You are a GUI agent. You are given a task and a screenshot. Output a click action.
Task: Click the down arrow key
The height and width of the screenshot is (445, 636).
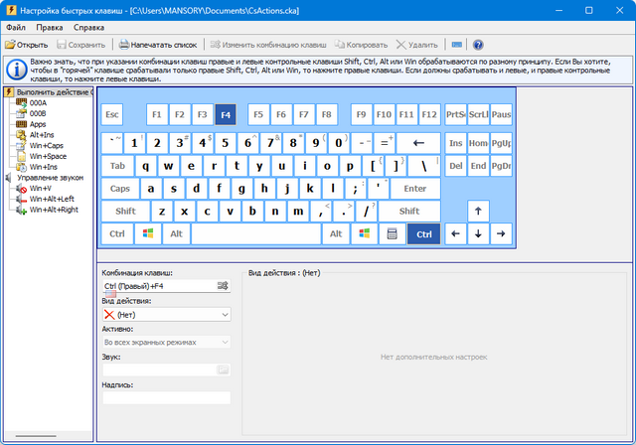478,233
